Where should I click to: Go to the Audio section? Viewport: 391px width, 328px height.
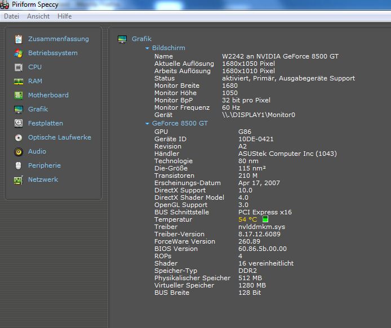click(x=37, y=151)
